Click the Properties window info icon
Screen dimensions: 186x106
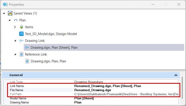pyautogui.click(x=5, y=4)
